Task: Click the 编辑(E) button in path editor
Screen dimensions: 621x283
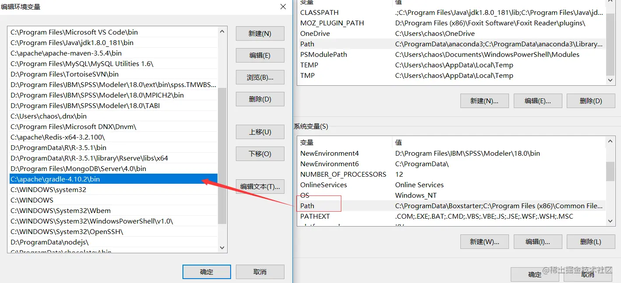Action: [x=260, y=56]
